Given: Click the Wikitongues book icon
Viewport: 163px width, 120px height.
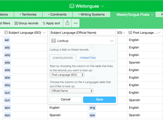Looking at the screenshot, I should coord(72,6).
